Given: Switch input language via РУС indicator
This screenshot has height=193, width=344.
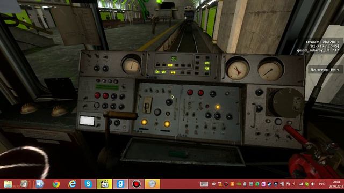Looking at the screenshot, I should [x=321, y=184].
